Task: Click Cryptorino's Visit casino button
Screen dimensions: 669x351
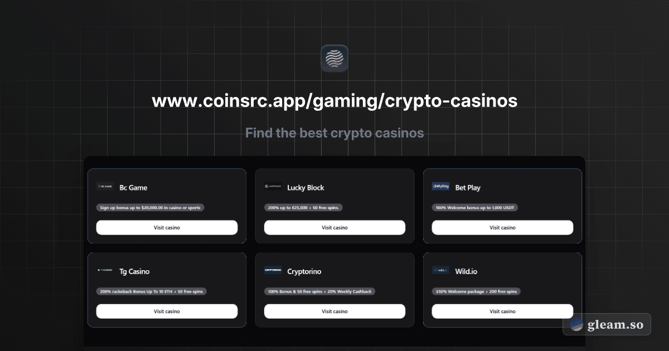Action: coord(334,311)
